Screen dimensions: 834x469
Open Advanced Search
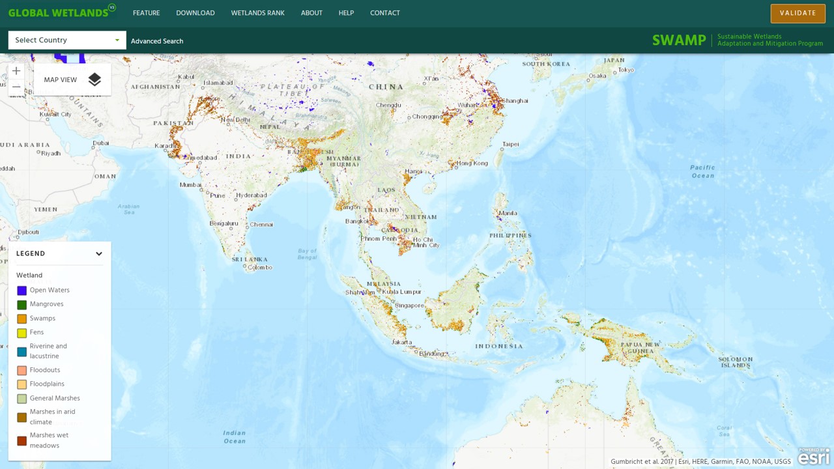[157, 41]
